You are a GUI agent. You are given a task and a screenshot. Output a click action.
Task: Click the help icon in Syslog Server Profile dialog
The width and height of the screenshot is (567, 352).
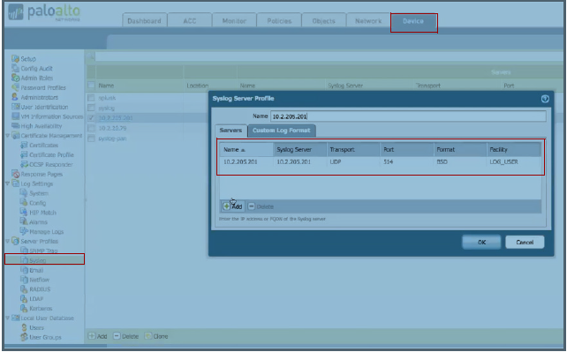[545, 99]
